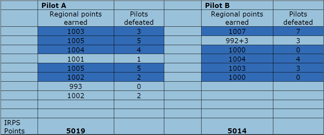The width and height of the screenshot is (324, 135).
Task: Click Pilot B's 1004 points cell
Action: 237,59
